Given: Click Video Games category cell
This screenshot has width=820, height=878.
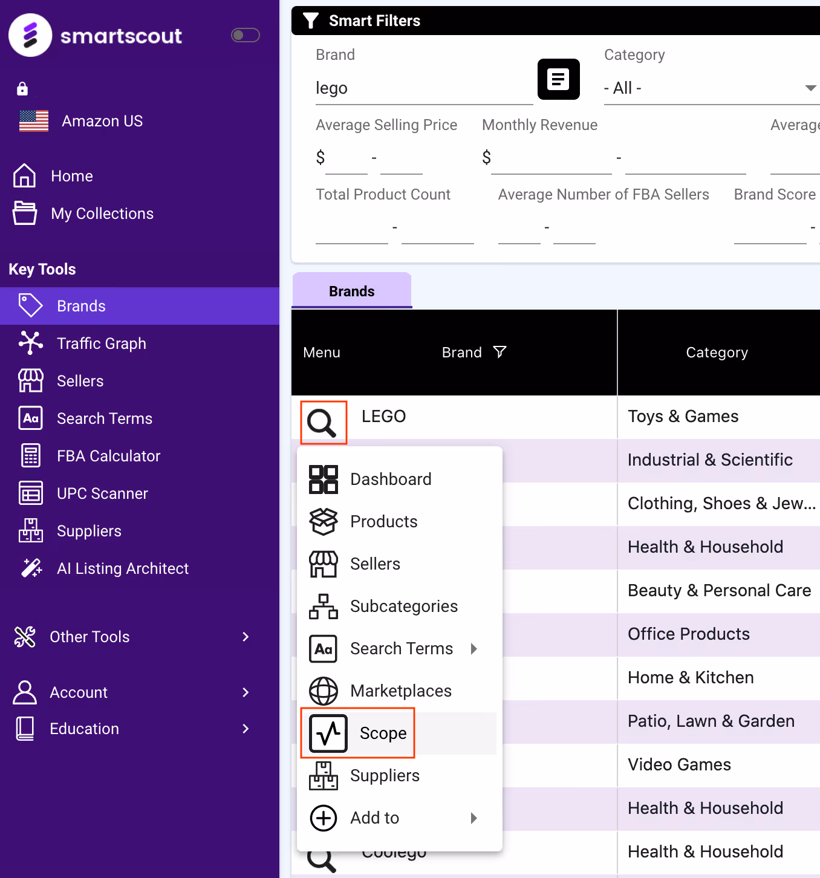Looking at the screenshot, I should click(718, 765).
